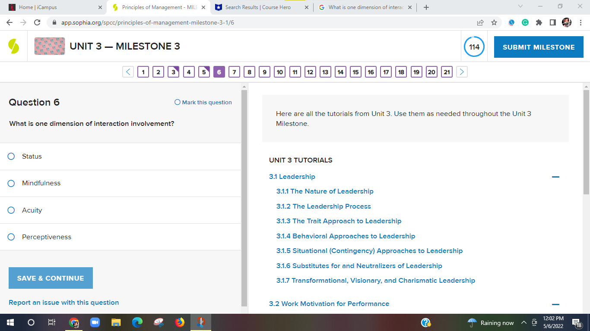This screenshot has width=590, height=331.
Task: Click the Cortana circle on taskbar
Action: [31, 322]
